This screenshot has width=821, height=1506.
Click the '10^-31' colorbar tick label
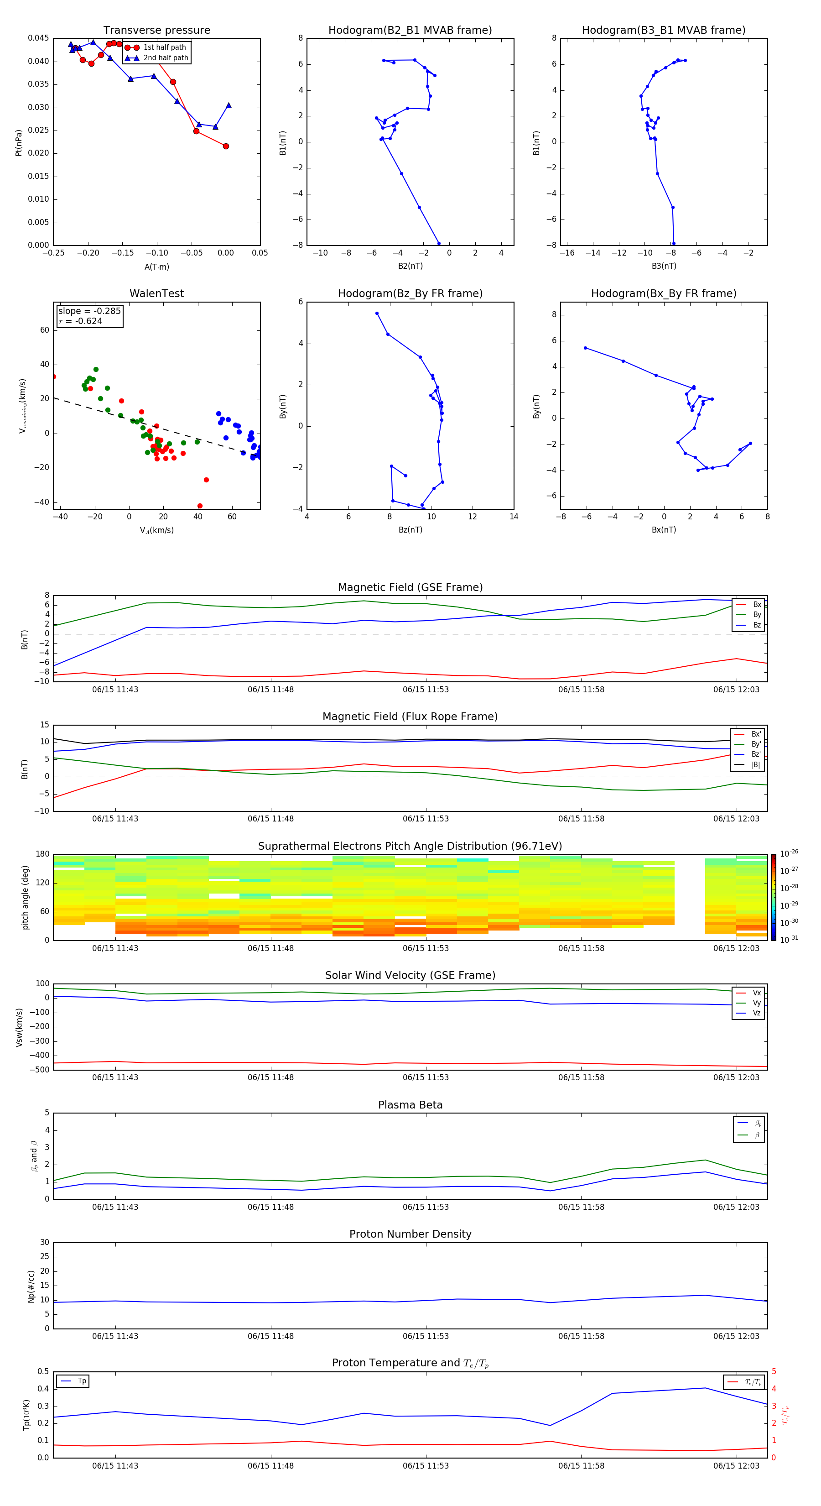(x=789, y=940)
